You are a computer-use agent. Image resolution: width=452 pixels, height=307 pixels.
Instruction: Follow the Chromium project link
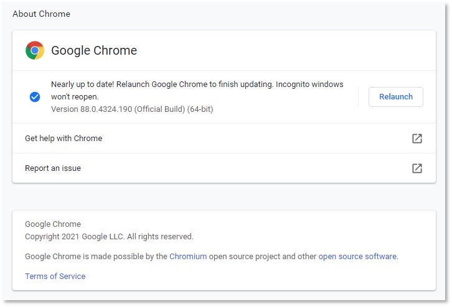coord(188,257)
